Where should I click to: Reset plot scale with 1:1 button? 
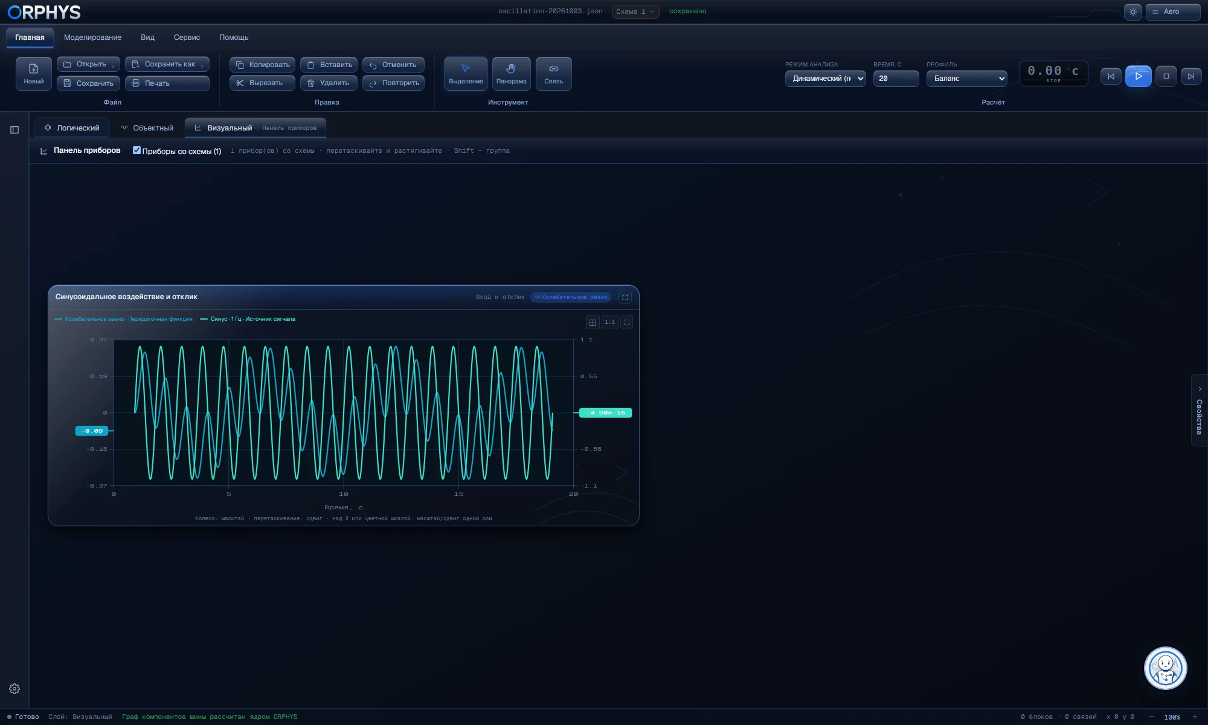click(609, 323)
